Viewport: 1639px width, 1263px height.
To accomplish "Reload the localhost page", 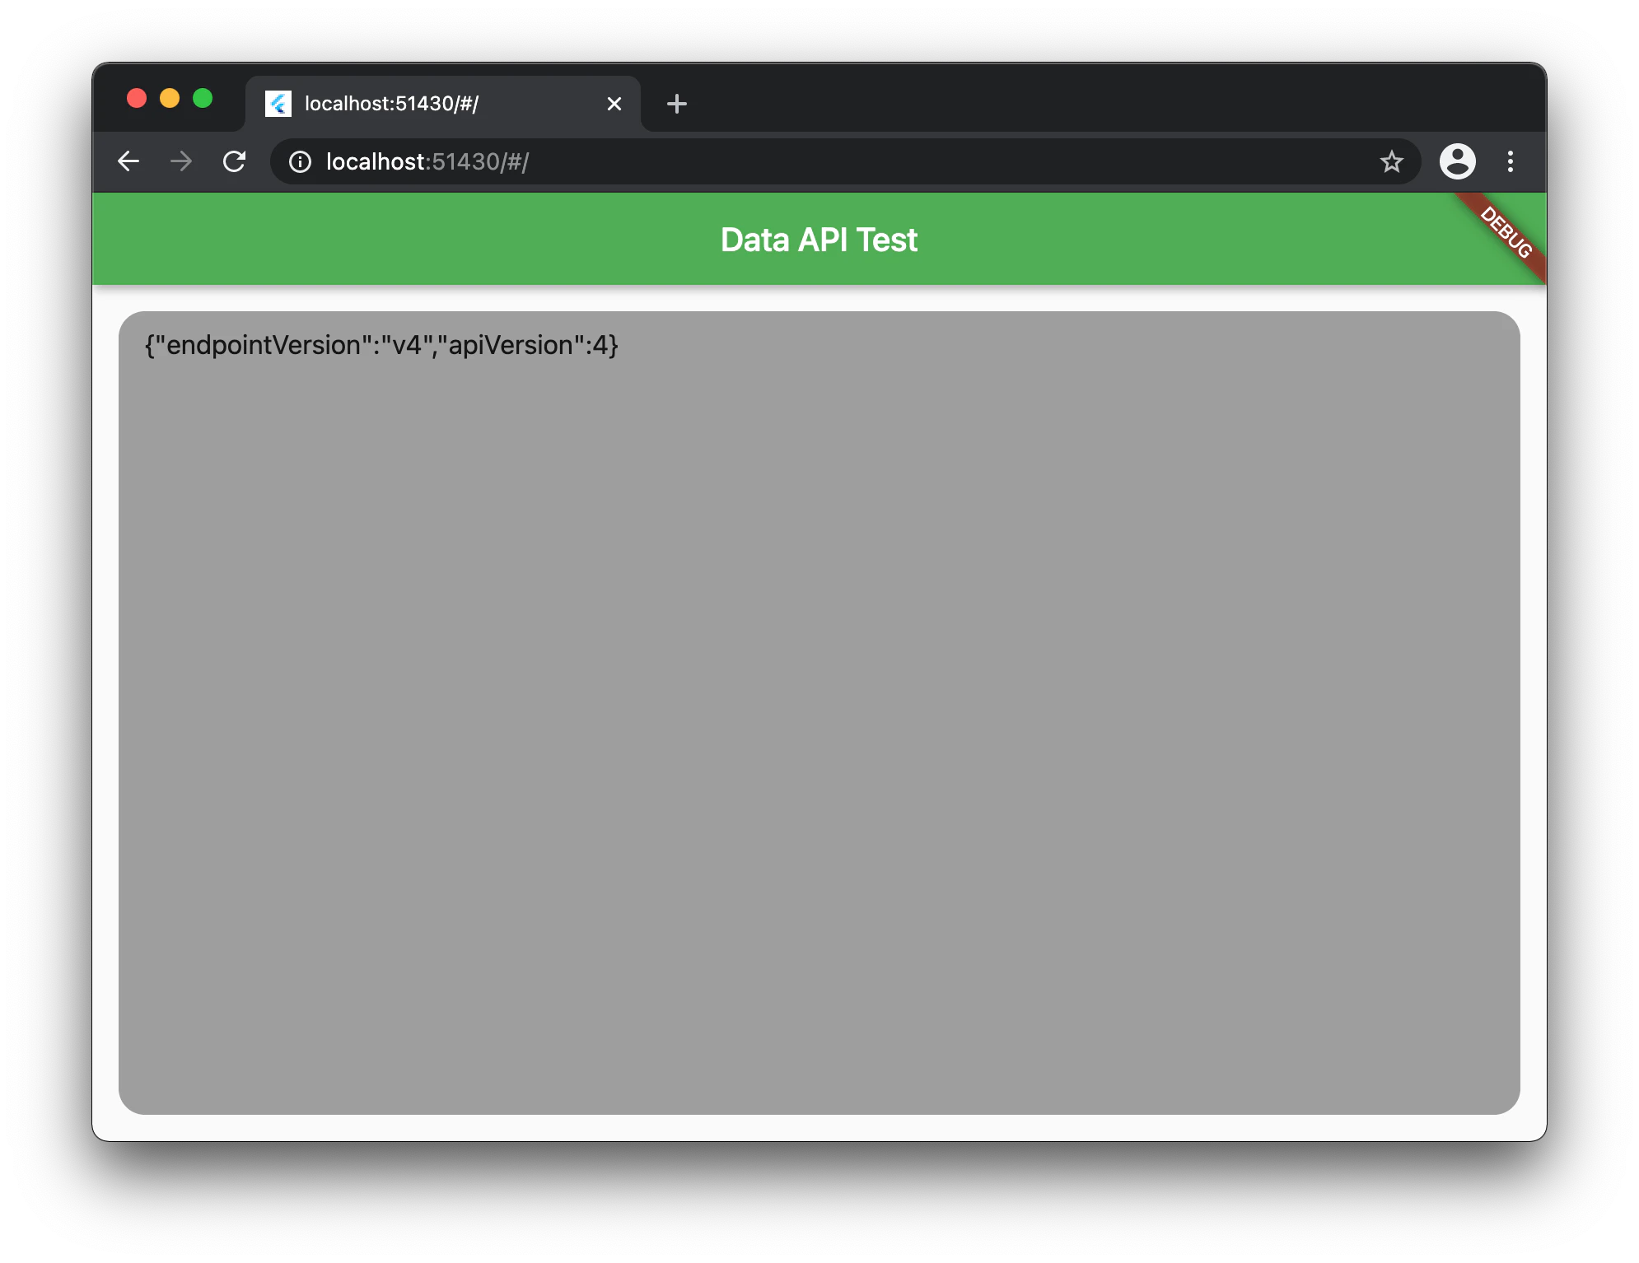I will [x=235, y=161].
